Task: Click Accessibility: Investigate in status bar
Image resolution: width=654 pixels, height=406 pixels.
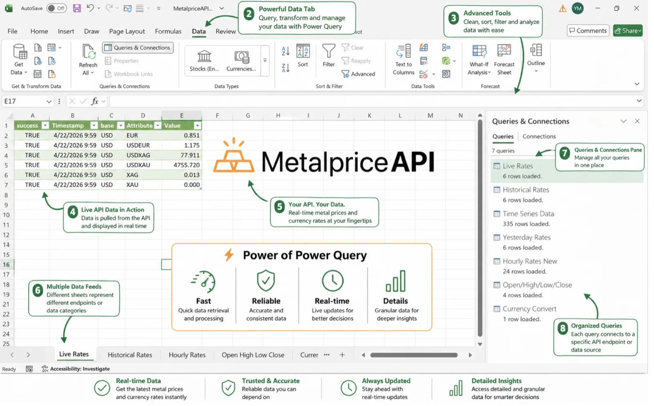Action: (76, 369)
